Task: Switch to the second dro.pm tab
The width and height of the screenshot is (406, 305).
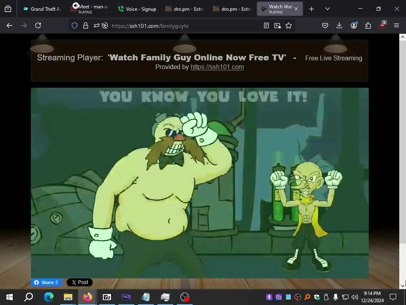Action: pyautogui.click(x=232, y=9)
